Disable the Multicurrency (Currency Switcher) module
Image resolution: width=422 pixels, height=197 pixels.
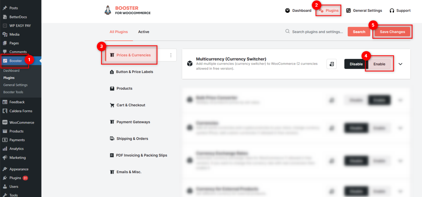coord(356,64)
